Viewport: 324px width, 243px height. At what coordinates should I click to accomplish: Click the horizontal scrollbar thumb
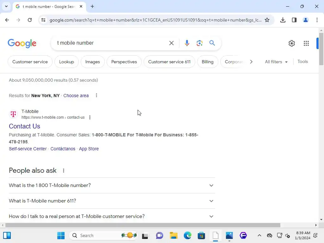143,225
